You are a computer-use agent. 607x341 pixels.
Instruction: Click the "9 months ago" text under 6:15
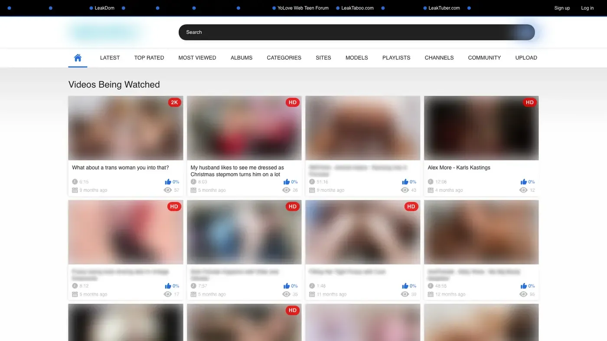click(x=93, y=190)
